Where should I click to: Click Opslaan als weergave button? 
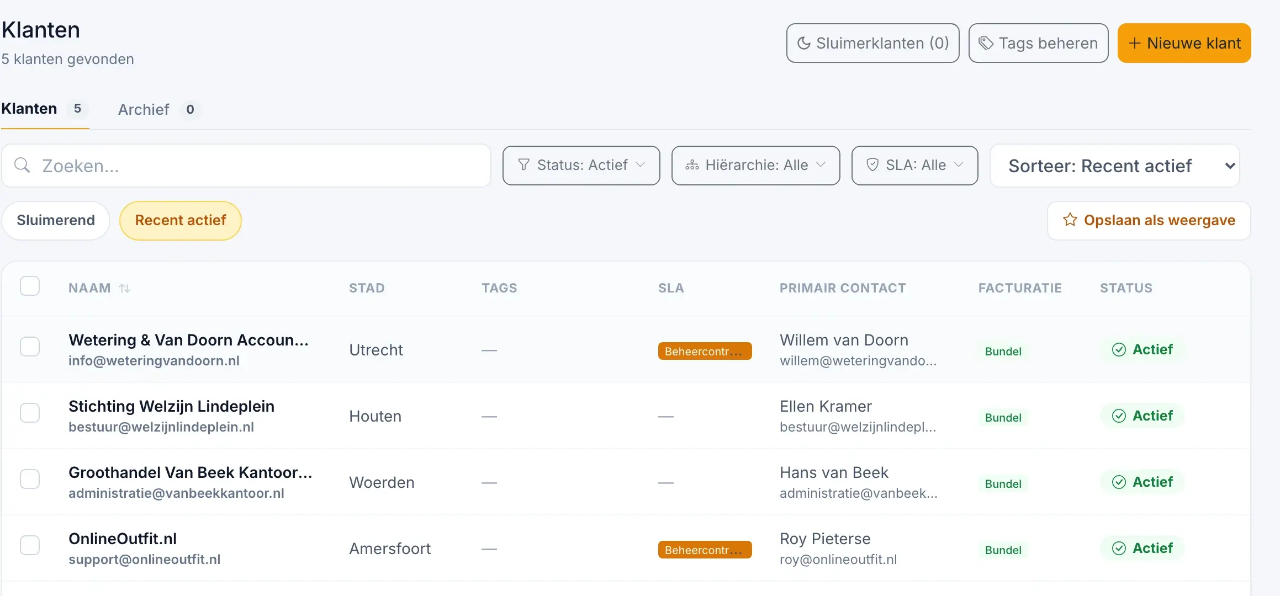coord(1149,220)
